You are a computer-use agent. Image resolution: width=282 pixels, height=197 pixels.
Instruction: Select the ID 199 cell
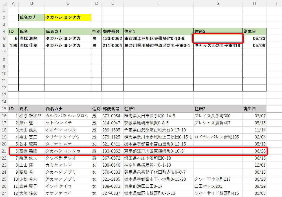[13, 46]
